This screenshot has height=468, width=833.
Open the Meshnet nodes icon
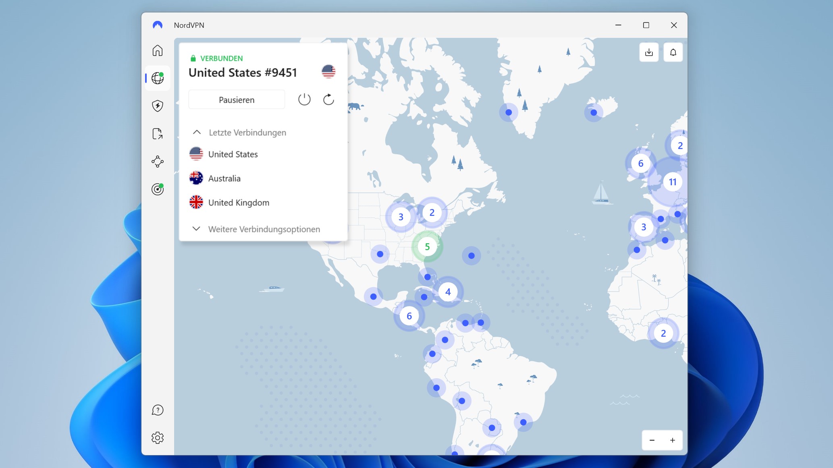(x=158, y=162)
